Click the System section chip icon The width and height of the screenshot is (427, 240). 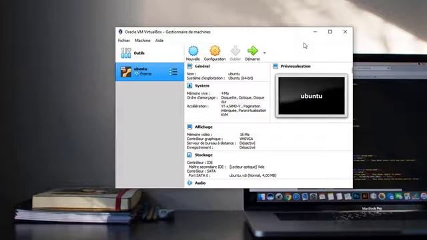189,86
